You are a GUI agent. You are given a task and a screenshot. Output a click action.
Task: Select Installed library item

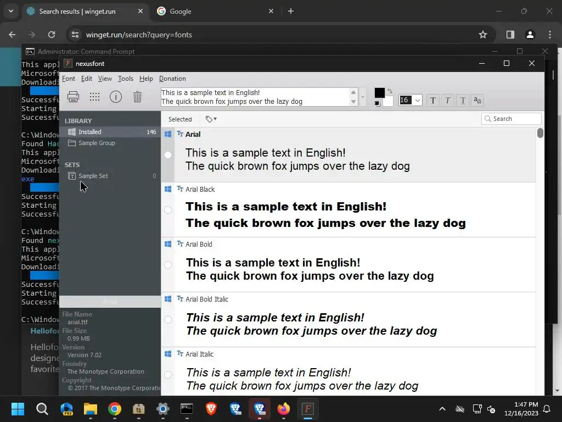click(110, 132)
